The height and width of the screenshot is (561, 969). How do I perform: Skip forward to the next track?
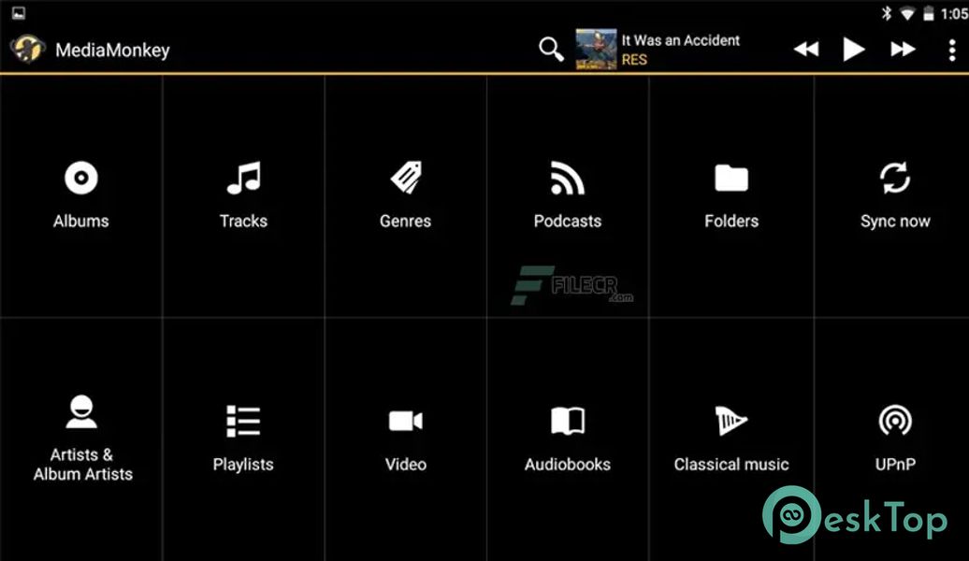pos(903,50)
